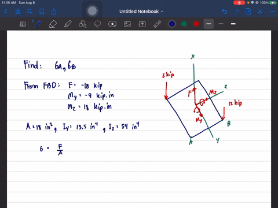The height and width of the screenshot is (208, 278).
Task: Select the Lasso tool
Action: tap(97, 24)
